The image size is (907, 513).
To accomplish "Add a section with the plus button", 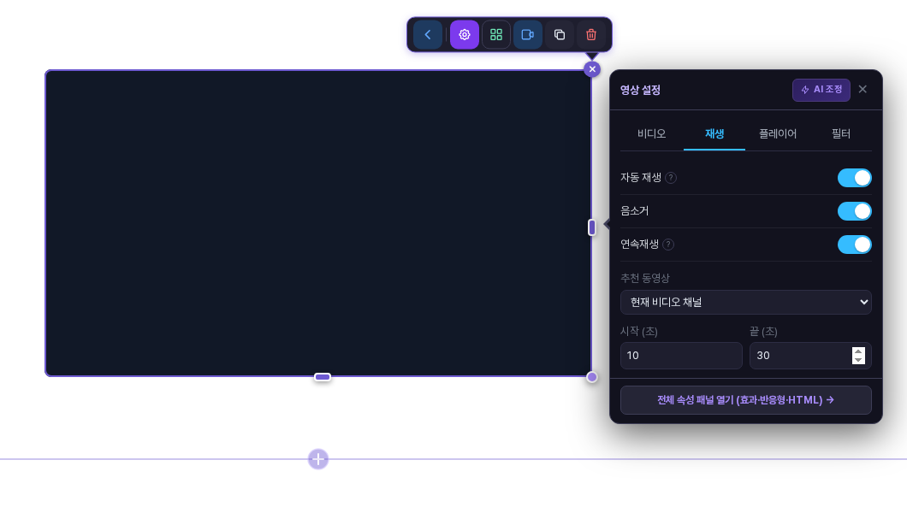I will pos(318,459).
